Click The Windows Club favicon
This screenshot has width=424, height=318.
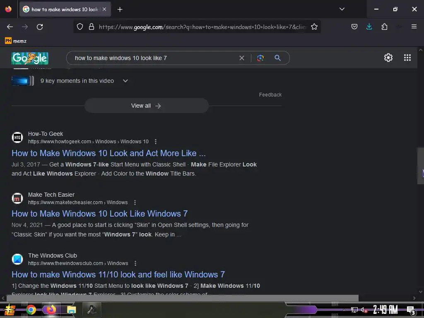[x=17, y=259]
